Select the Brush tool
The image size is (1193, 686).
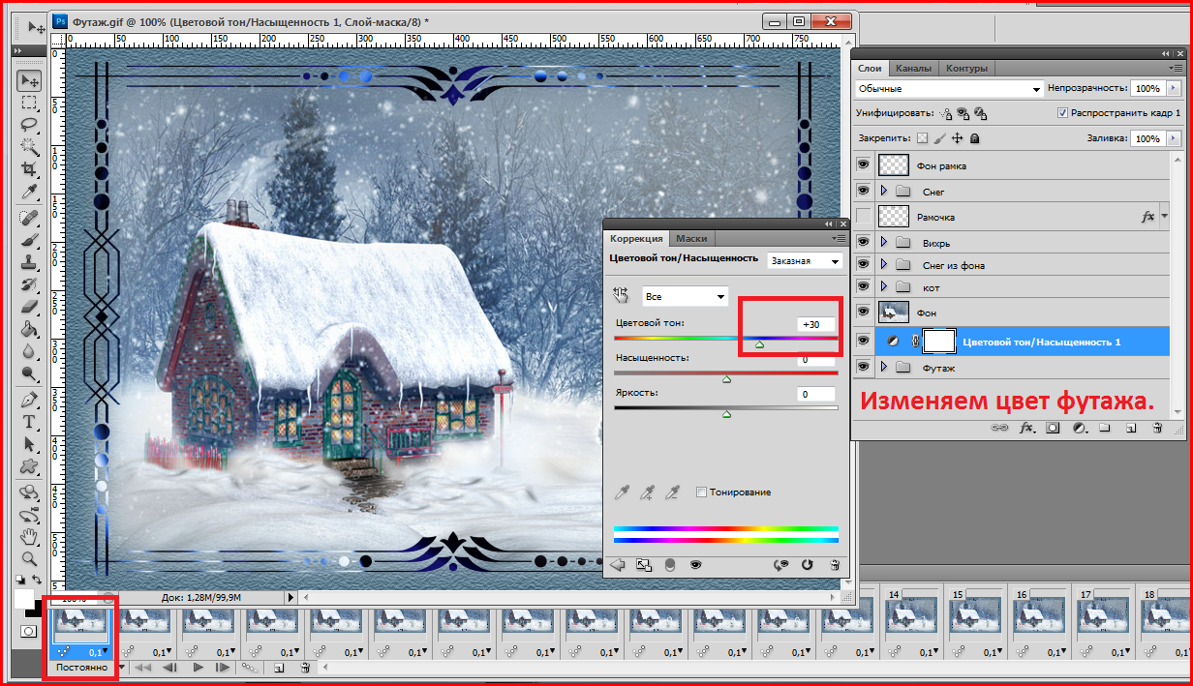click(x=30, y=239)
